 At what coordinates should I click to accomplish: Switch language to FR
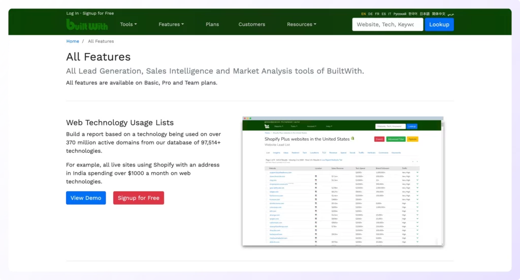coord(377,14)
